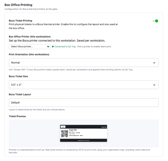Viewport: 168px width, 161px height.
Task: Click "Pick a printer to enable silent print." hint
Action: 94,47
